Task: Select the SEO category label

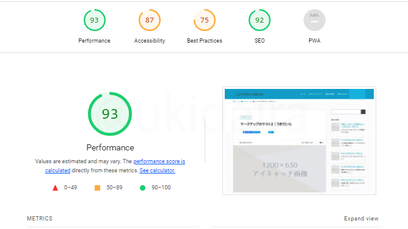Action: pos(260,41)
